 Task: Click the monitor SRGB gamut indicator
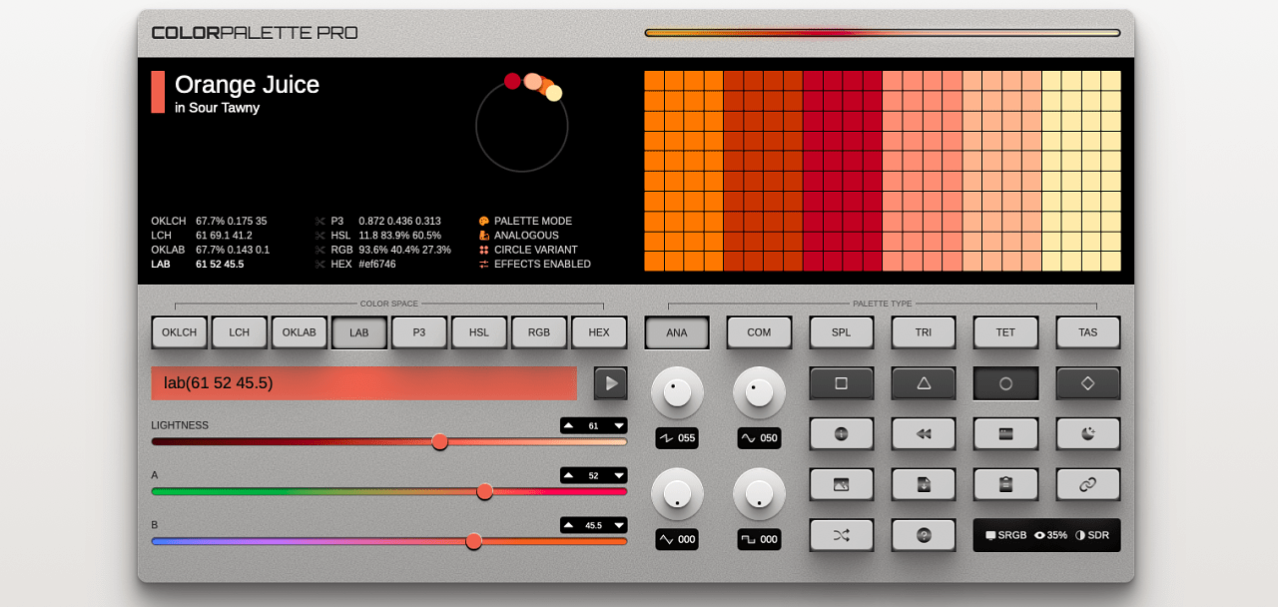click(1005, 535)
